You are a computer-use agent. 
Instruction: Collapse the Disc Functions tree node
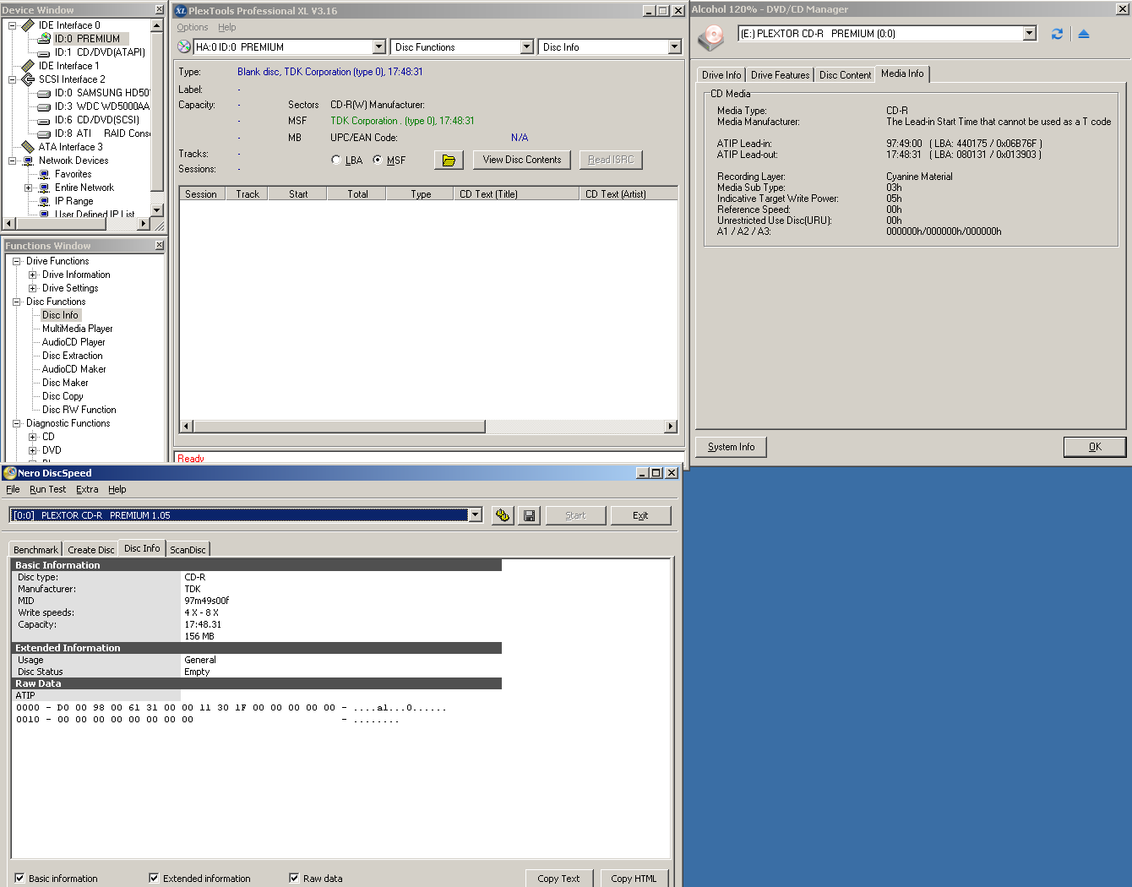point(16,302)
